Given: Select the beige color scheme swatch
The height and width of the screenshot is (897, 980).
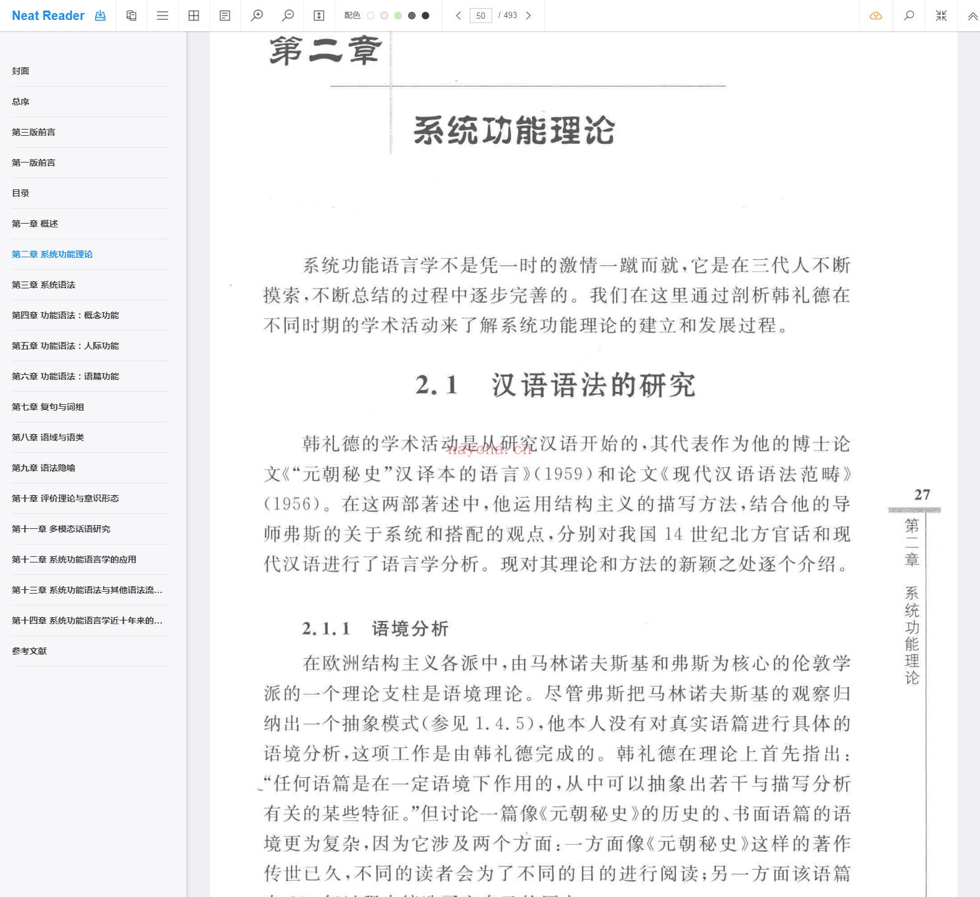Looking at the screenshot, I should click(384, 16).
